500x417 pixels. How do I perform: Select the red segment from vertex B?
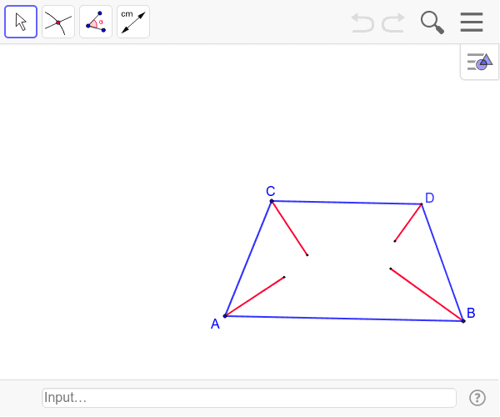tap(427, 294)
